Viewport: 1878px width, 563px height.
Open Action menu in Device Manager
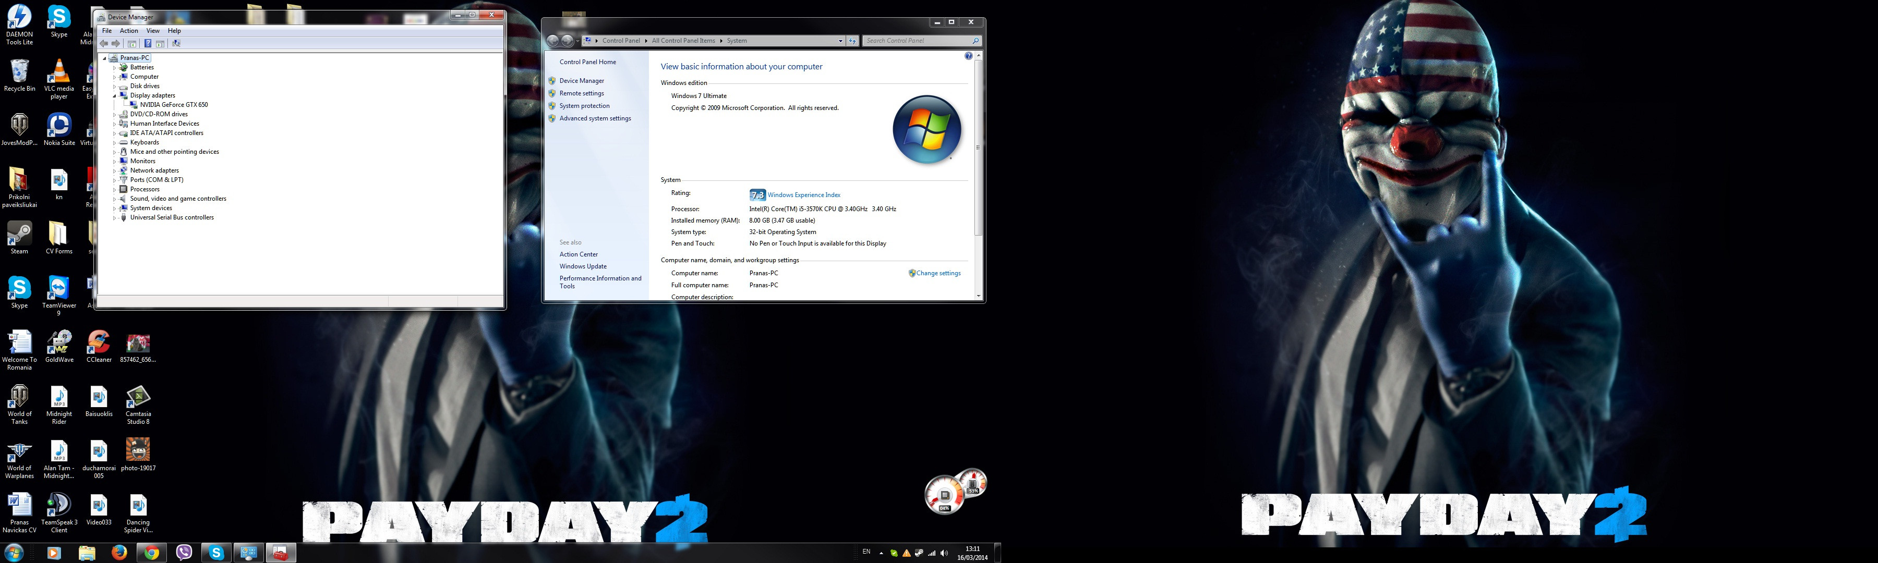tap(129, 31)
